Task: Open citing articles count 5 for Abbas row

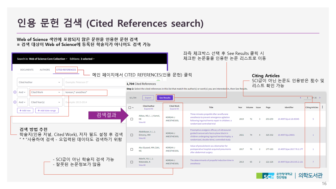Action: coord(313,119)
